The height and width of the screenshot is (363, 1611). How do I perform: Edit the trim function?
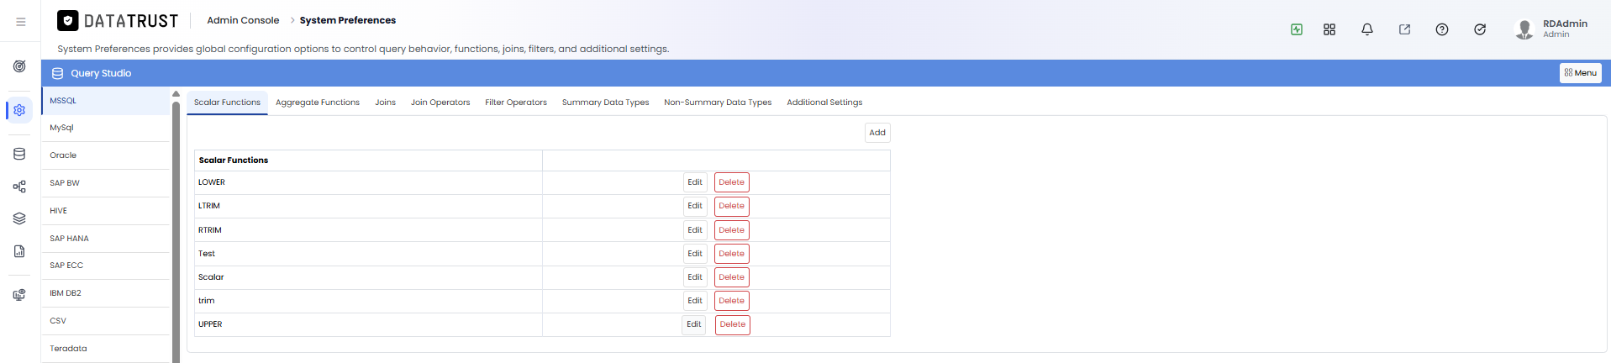pyautogui.click(x=695, y=301)
